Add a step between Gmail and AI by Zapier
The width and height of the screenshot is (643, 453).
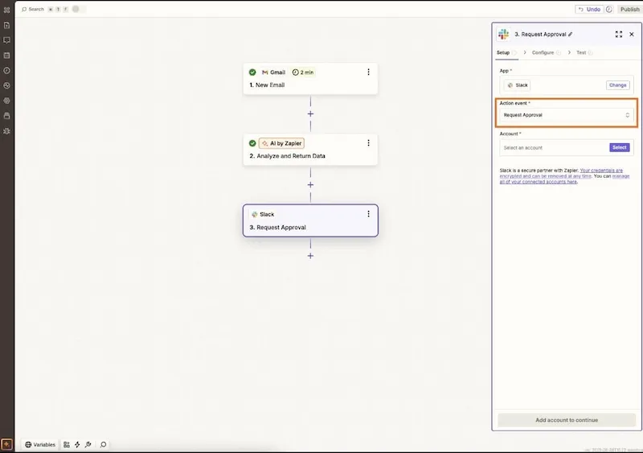(310, 113)
